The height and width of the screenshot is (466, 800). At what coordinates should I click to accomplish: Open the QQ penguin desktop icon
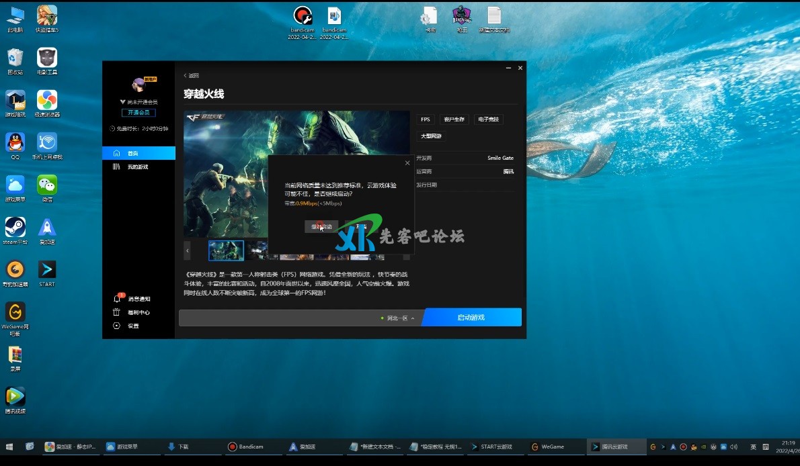(15, 142)
